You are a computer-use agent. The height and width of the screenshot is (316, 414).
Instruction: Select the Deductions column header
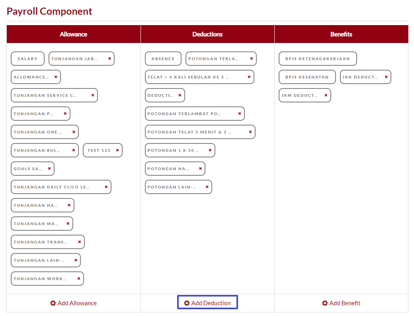[x=207, y=34]
